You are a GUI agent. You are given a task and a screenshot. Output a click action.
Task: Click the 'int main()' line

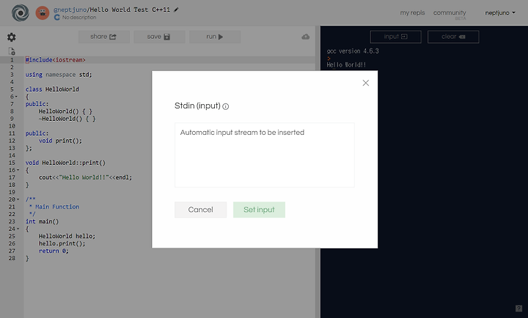(42, 221)
